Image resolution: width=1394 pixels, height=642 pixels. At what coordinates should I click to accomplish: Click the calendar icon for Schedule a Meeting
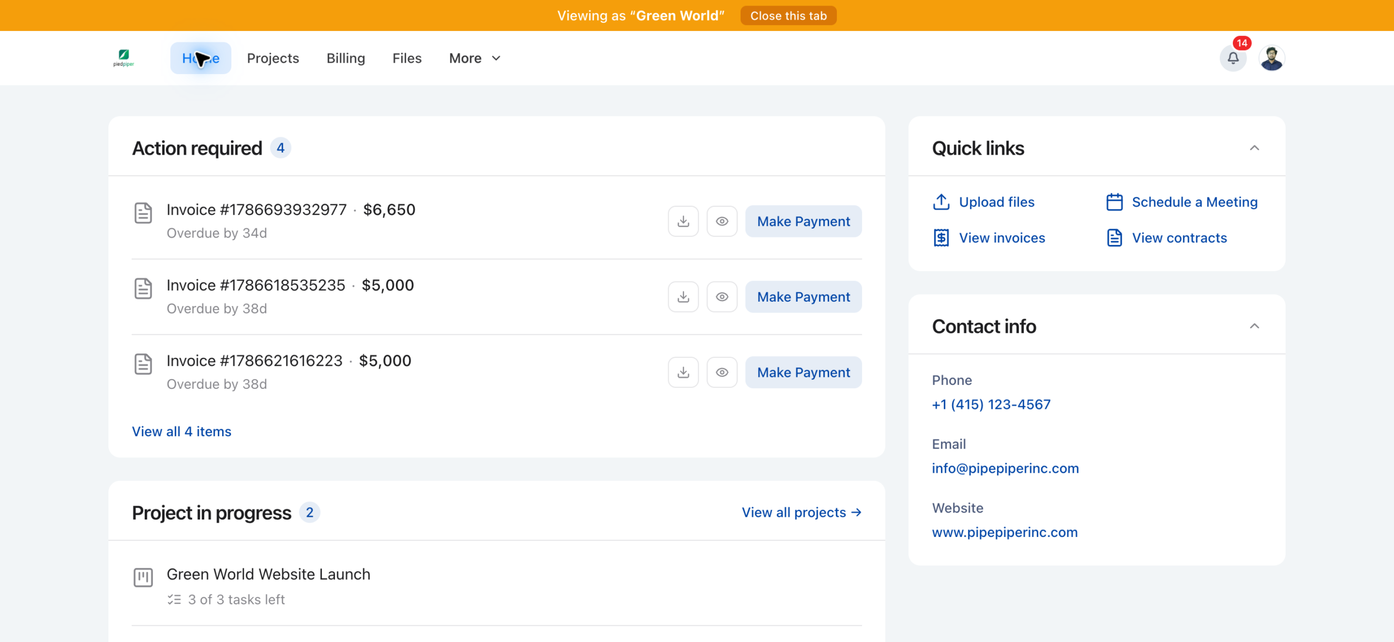1114,202
